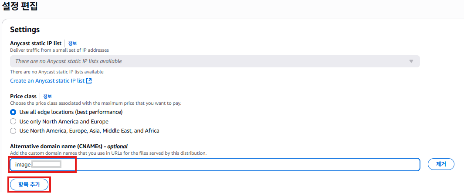The width and height of the screenshot is (464, 193).
Task: Click the dropdown triangle in the Anycast list box
Action: (411, 61)
